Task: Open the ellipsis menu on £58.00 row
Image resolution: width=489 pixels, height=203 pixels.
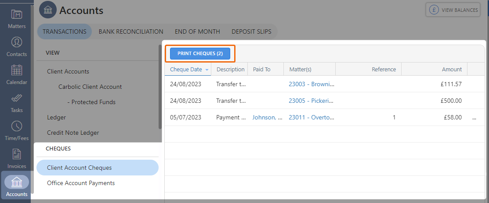Action: (474, 118)
